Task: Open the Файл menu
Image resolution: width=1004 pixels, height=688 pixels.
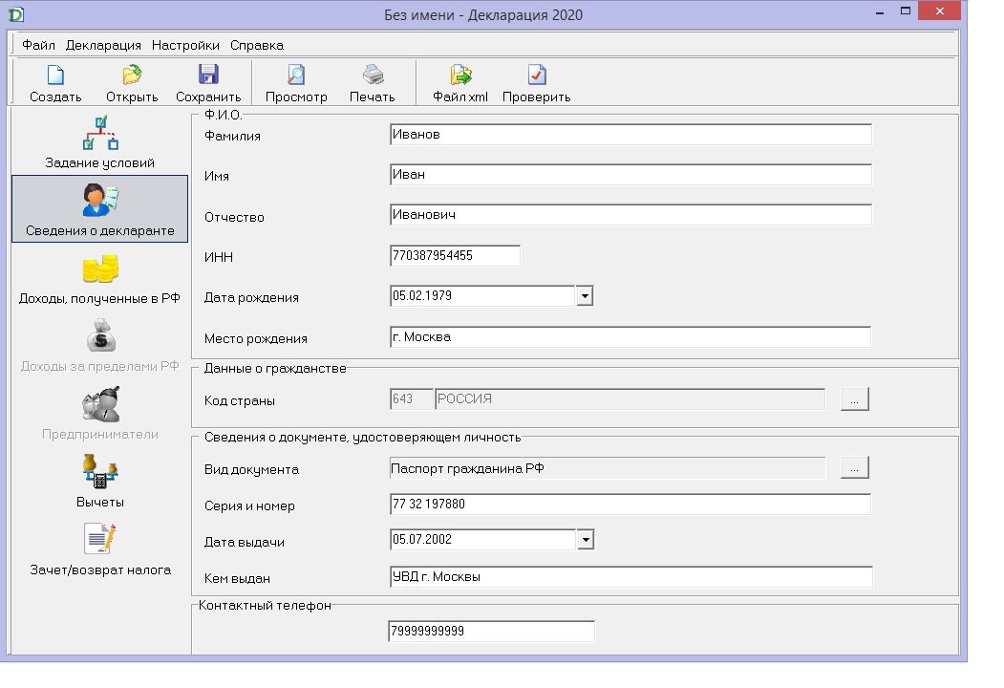Action: (38, 46)
